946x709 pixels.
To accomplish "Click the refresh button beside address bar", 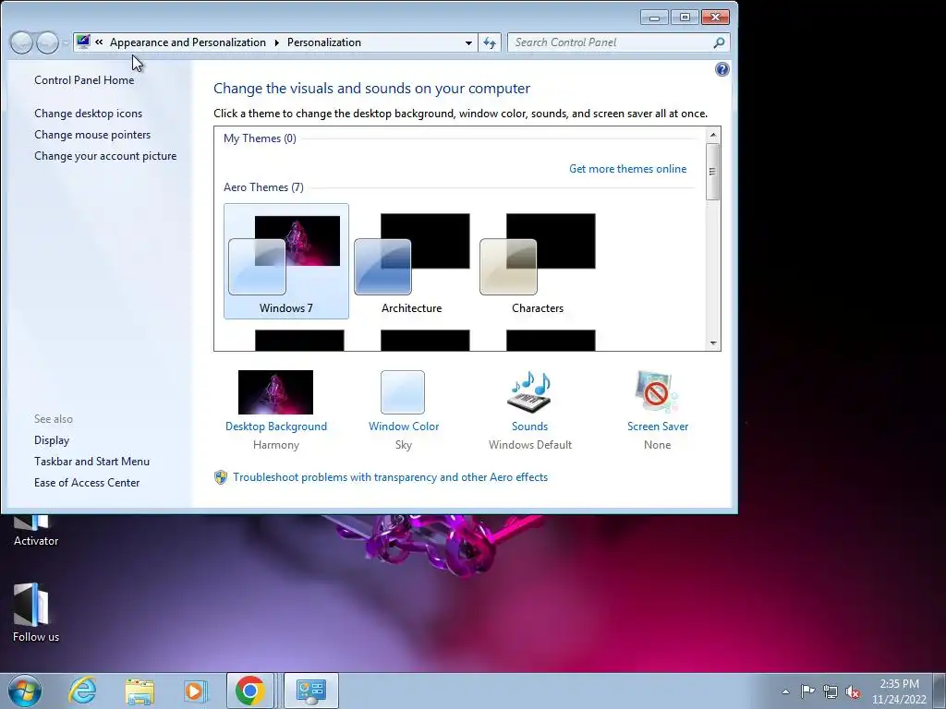I will pyautogui.click(x=490, y=42).
